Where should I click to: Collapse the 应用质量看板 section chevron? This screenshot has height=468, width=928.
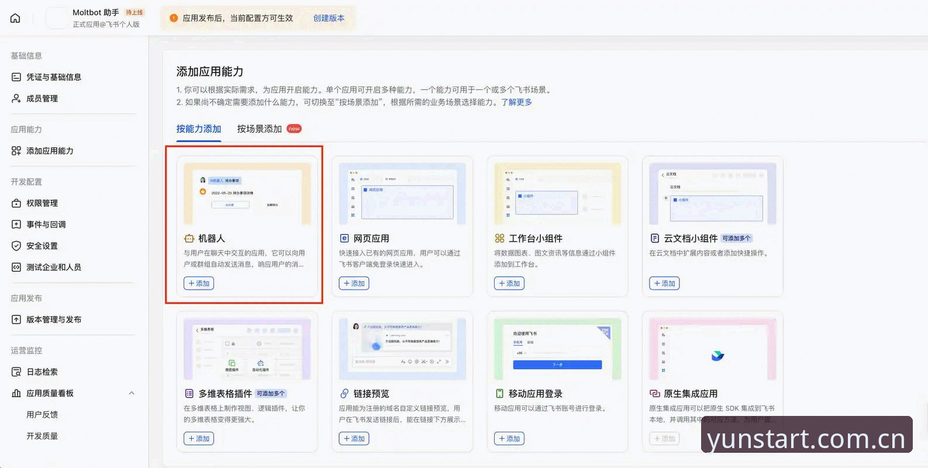click(x=132, y=393)
